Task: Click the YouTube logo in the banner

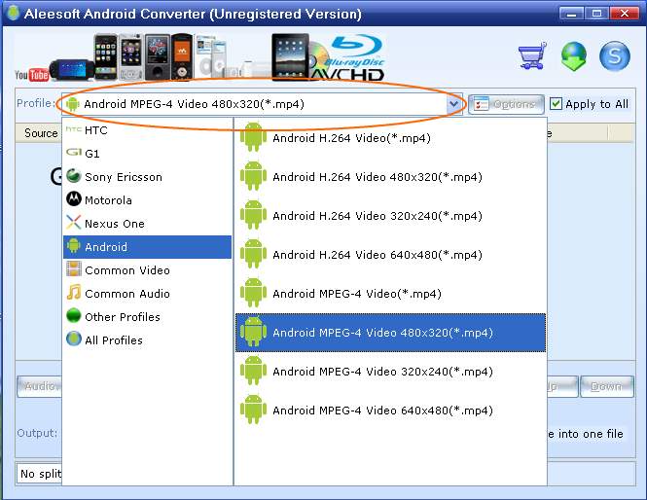Action: 32,74
